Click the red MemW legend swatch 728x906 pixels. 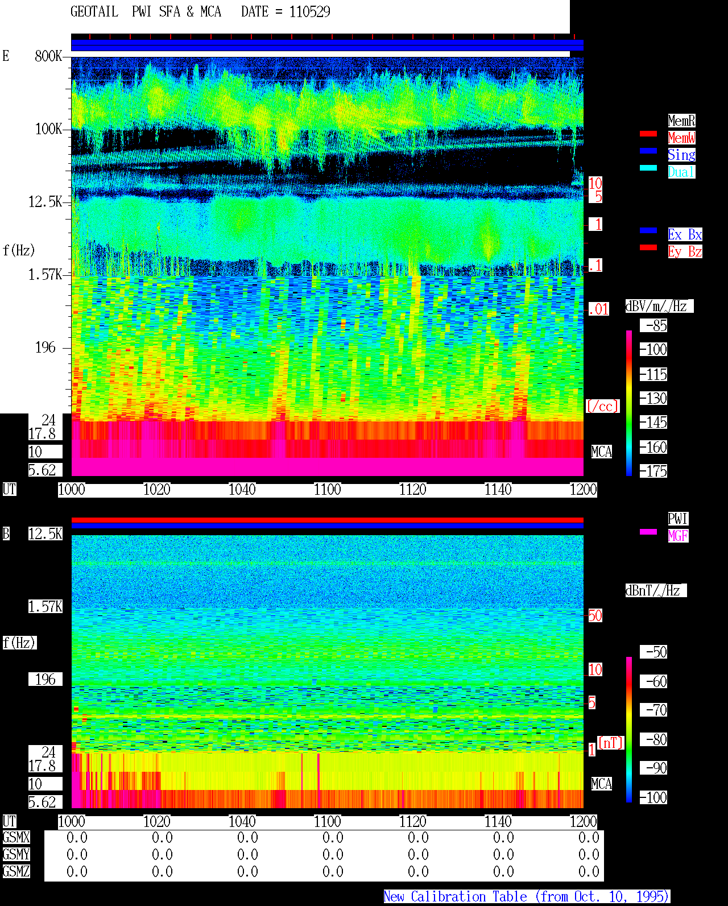click(x=648, y=134)
